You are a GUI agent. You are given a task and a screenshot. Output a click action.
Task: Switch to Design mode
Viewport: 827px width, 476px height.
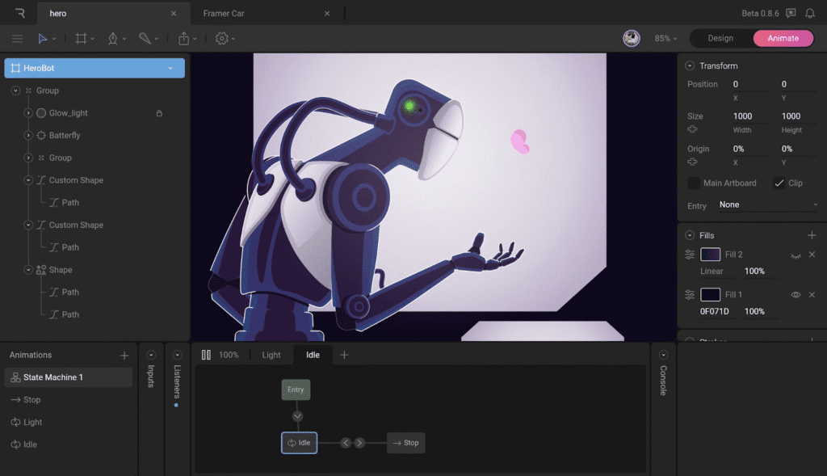[720, 38]
